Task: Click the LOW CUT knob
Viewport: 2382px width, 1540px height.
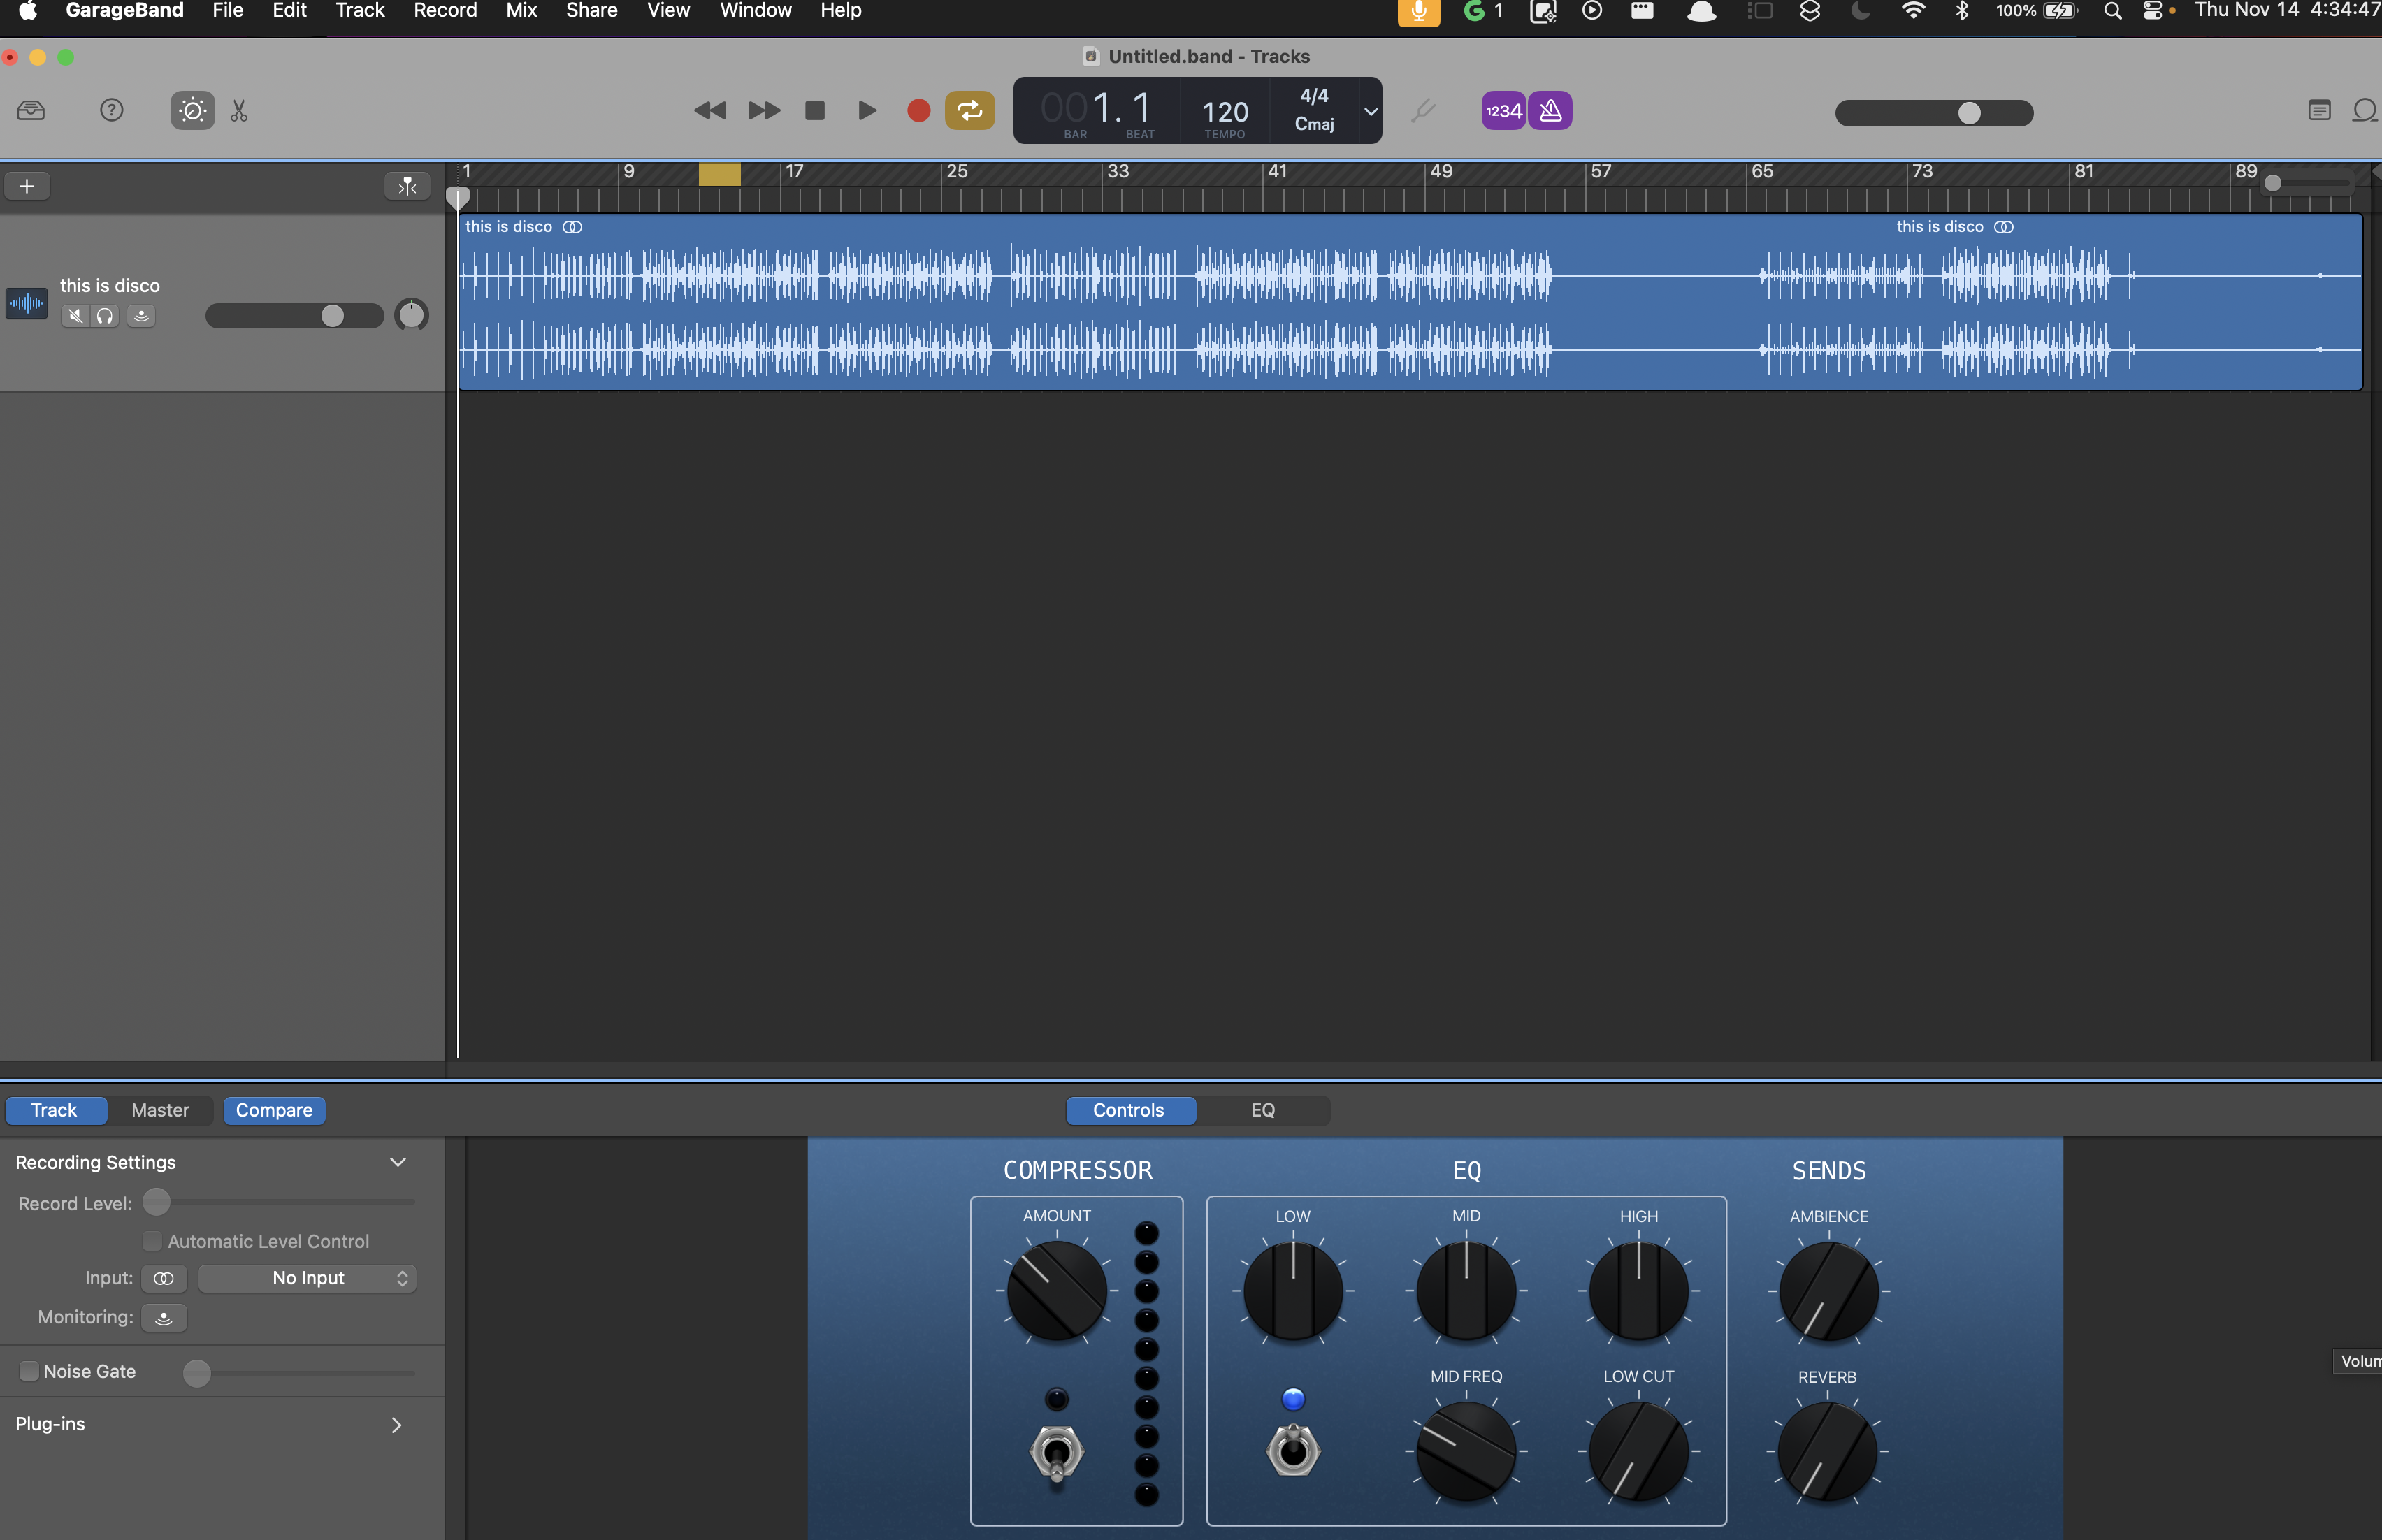Action: click(x=1638, y=1451)
